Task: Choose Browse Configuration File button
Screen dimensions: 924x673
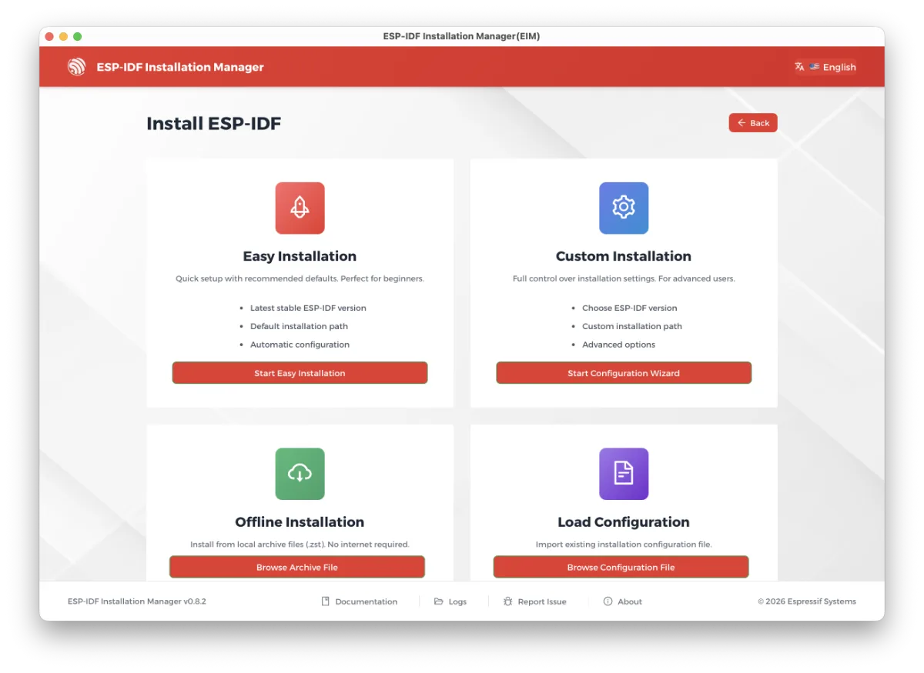Action: coord(621,567)
